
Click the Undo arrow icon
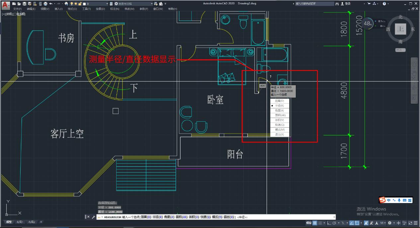click(51, 3)
